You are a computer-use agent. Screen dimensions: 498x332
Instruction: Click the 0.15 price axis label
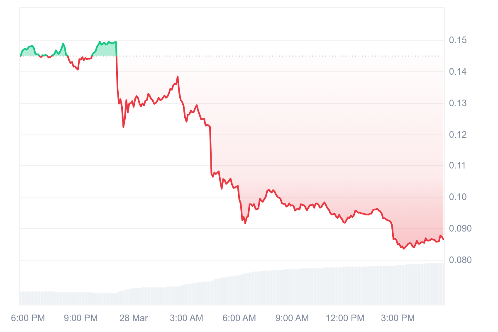(458, 40)
